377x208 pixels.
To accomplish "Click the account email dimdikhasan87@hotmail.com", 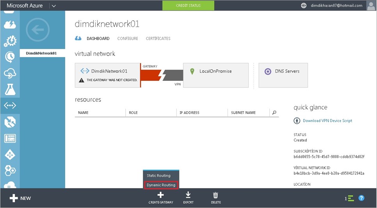I will pyautogui.click(x=336, y=5).
